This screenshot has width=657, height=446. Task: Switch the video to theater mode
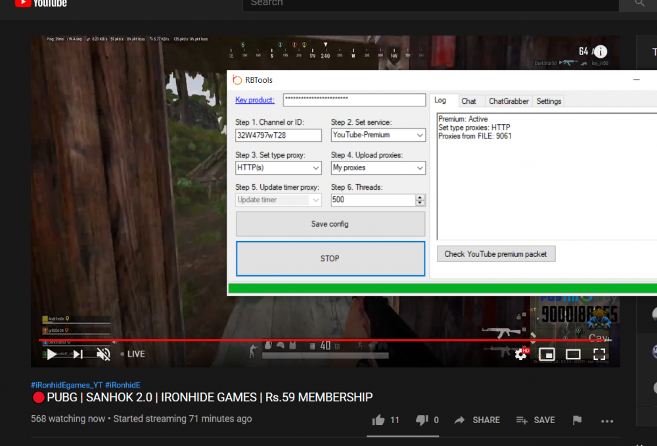point(573,353)
